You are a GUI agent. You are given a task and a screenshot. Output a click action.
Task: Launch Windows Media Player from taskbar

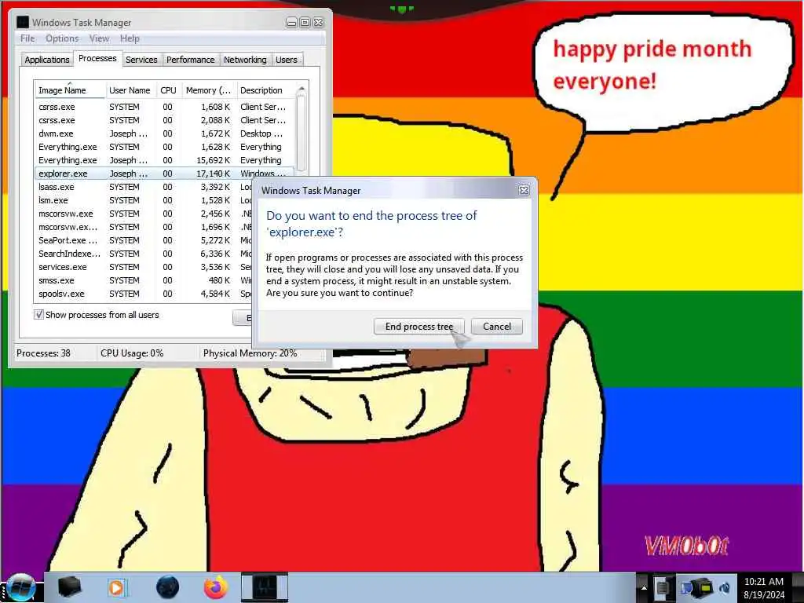(118, 587)
